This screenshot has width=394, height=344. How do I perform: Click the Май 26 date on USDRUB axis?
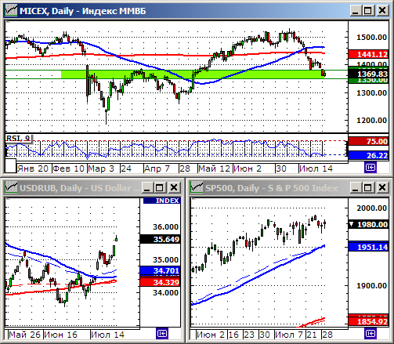point(25,335)
